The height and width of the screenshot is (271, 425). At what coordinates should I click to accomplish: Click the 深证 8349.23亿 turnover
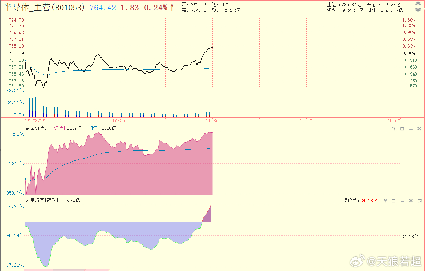383,5
